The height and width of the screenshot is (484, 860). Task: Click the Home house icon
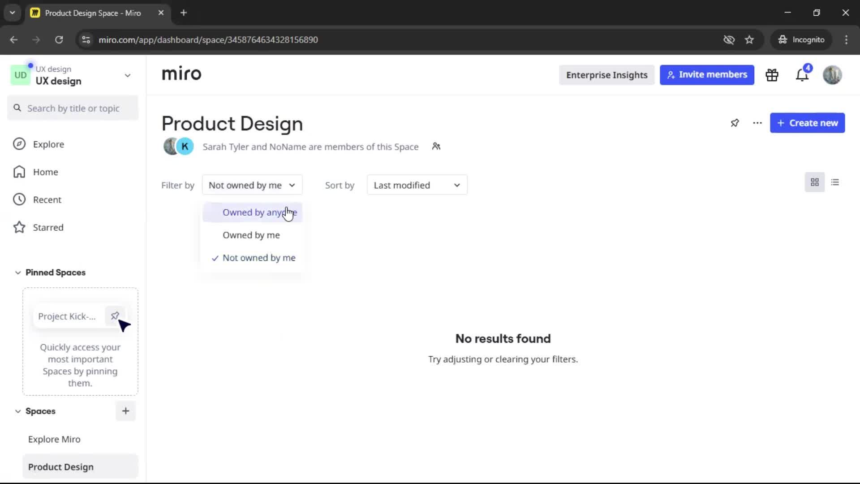pyautogui.click(x=19, y=172)
